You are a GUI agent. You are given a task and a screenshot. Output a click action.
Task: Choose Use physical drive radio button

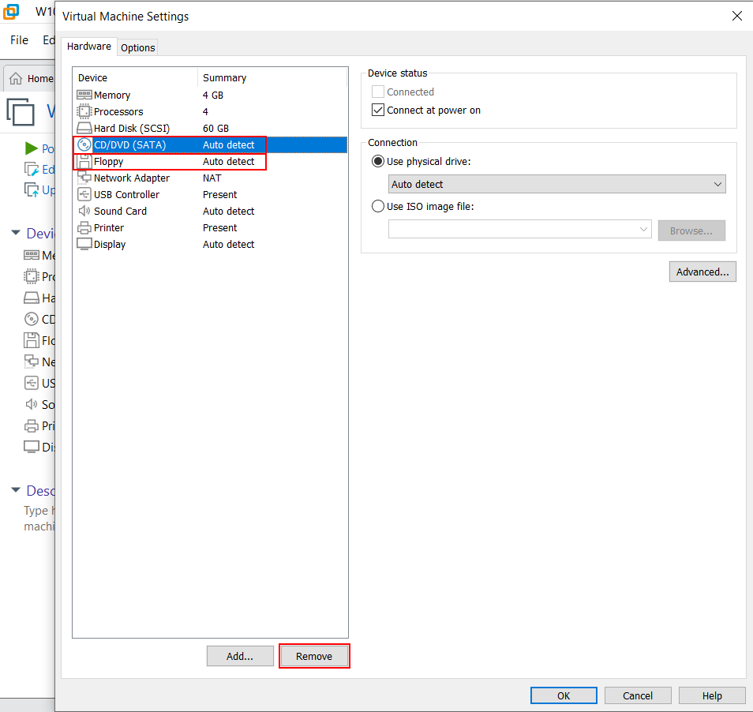378,162
